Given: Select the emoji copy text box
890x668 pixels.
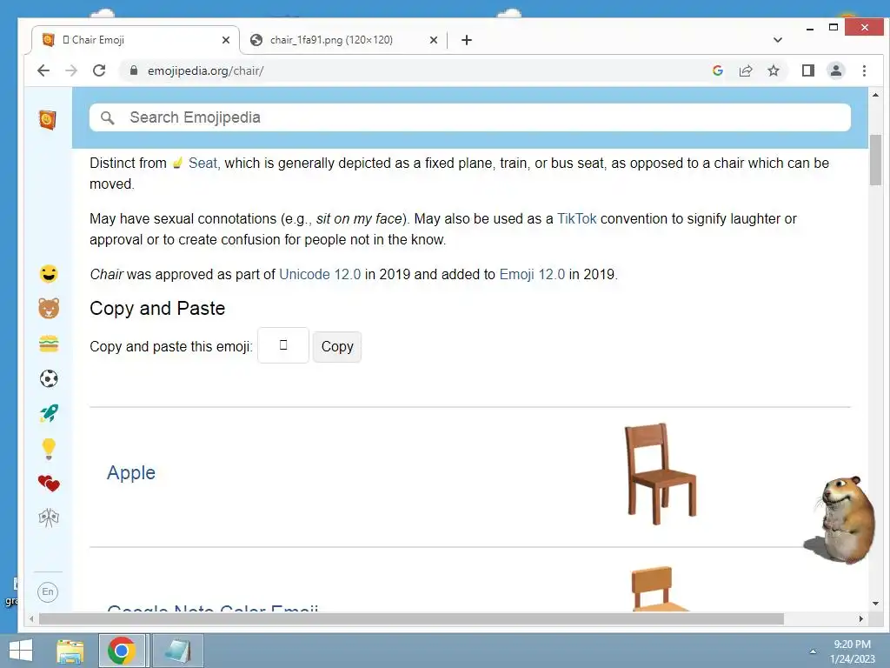Looking at the screenshot, I should coord(283,345).
